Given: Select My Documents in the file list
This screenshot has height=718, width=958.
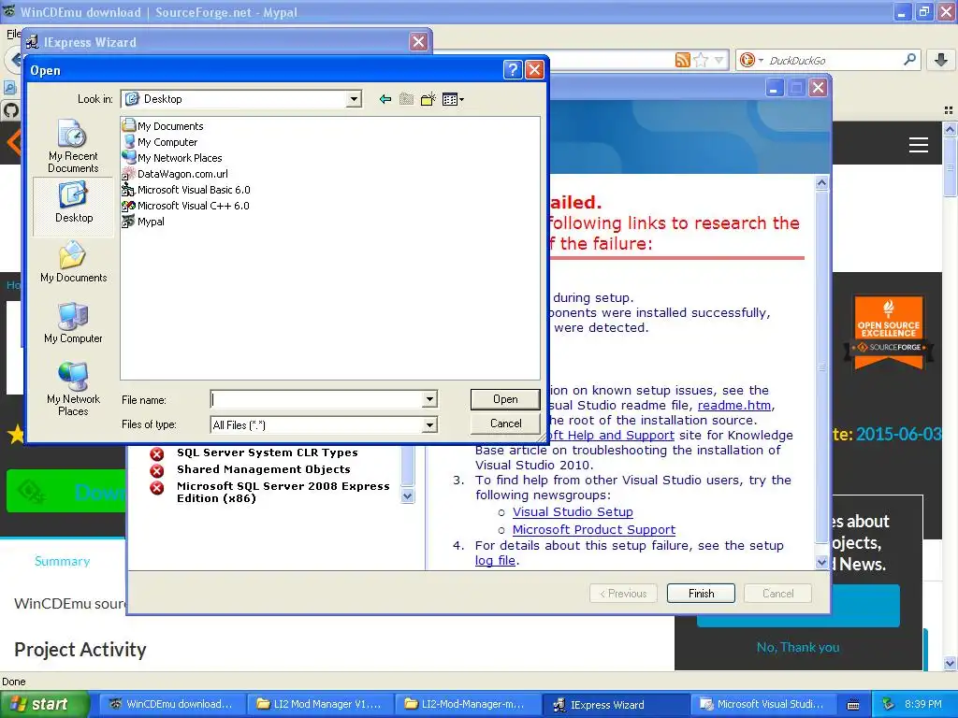Looking at the screenshot, I should pyautogui.click(x=163, y=126).
